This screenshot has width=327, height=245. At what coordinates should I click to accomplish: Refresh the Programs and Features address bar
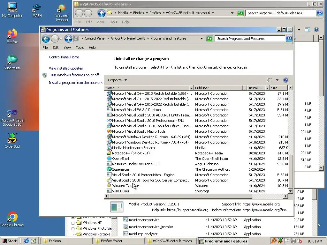coord(209,39)
